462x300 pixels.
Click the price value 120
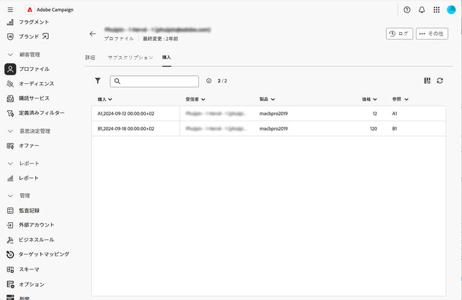373,129
